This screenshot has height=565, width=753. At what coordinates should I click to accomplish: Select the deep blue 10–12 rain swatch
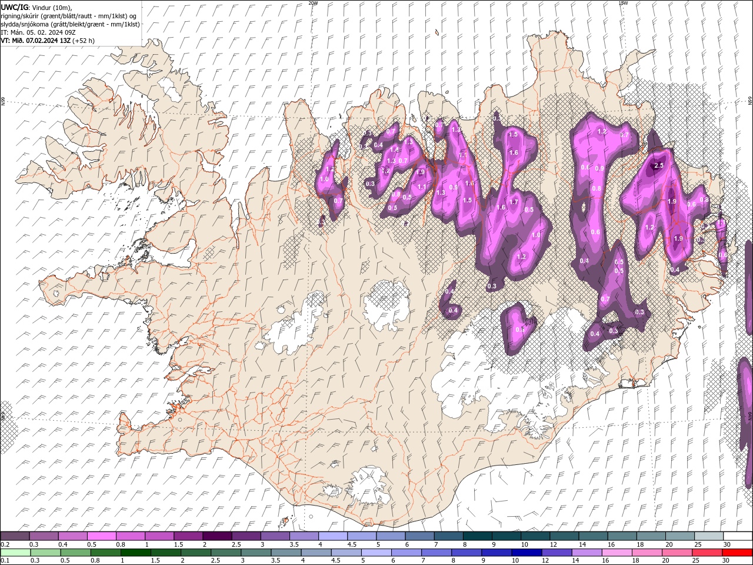pyautogui.click(x=527, y=553)
